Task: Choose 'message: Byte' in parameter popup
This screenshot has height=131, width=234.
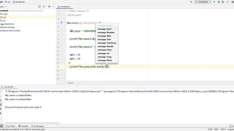Action: pos(107,36)
